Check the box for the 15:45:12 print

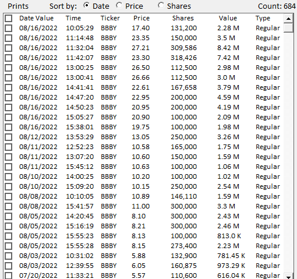point(9,167)
